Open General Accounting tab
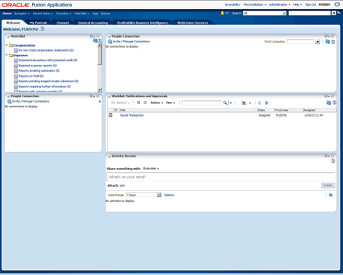 [x=93, y=23]
